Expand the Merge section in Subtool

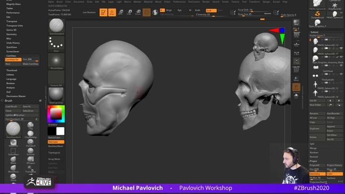(x=313, y=148)
